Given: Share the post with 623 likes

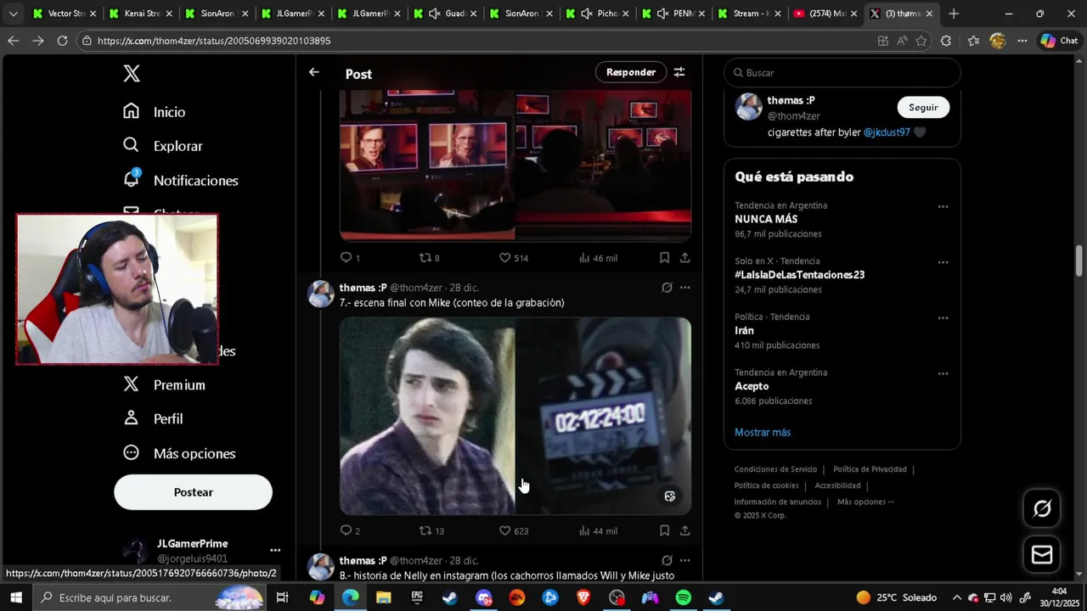Looking at the screenshot, I should pos(684,530).
